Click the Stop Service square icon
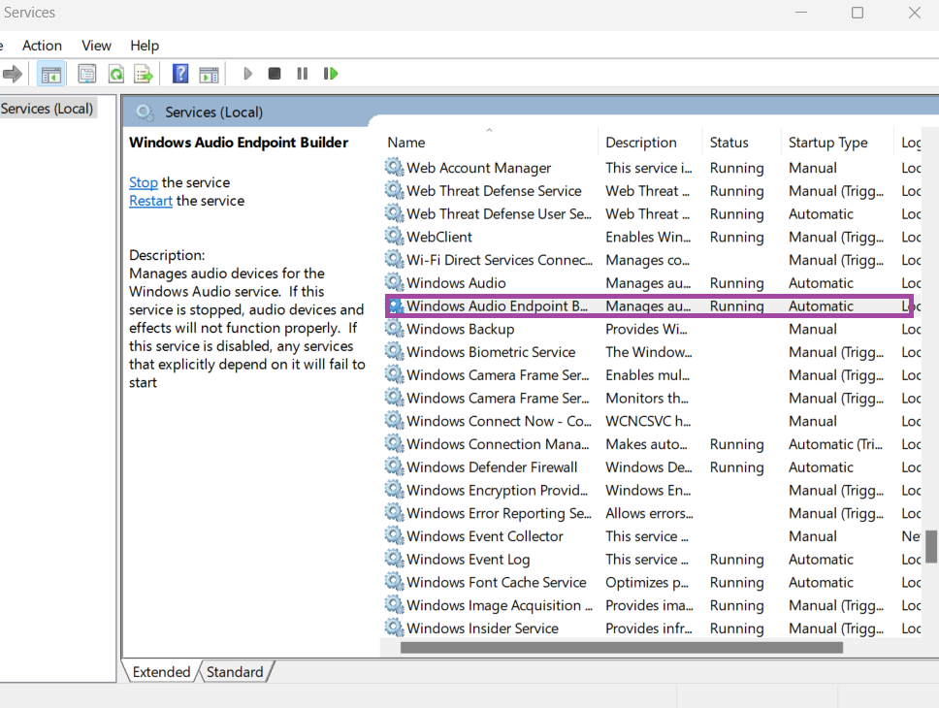The height and width of the screenshot is (708, 939). [275, 74]
